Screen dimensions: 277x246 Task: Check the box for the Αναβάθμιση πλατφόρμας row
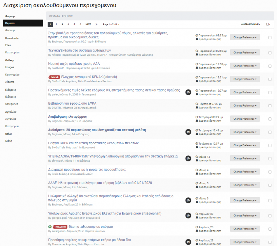pos(270,119)
